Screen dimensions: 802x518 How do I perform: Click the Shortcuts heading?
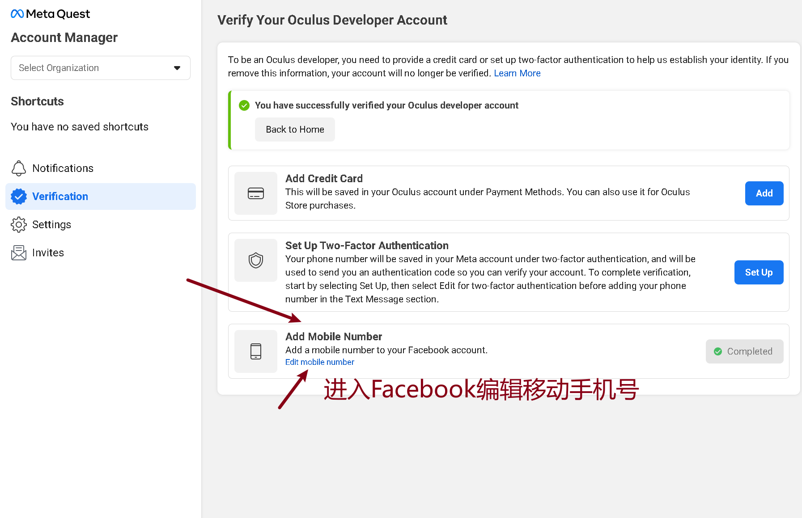point(37,101)
